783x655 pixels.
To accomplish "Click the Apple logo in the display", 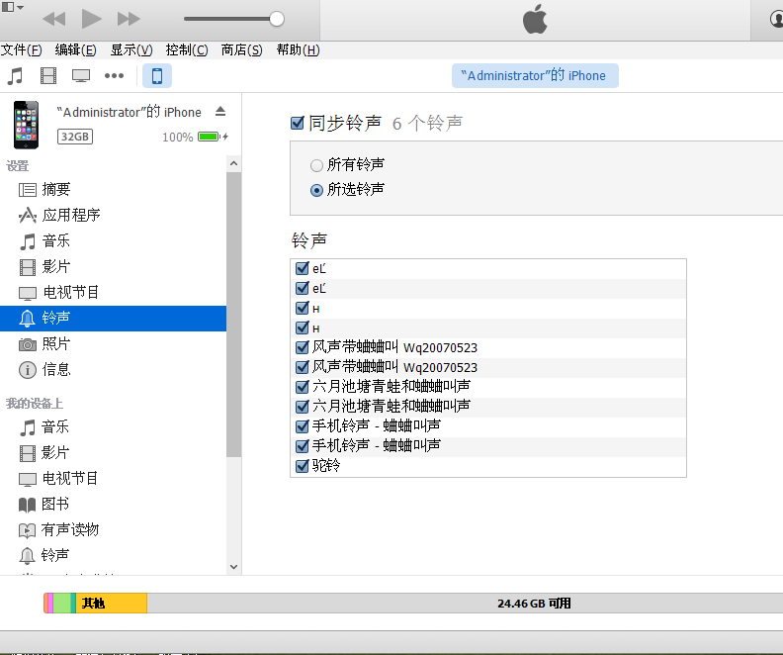I will point(535,19).
